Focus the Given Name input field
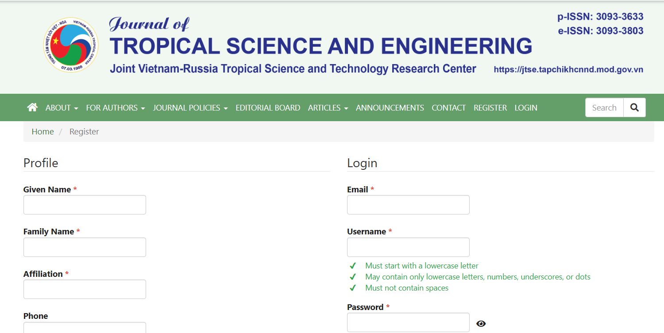 pos(85,205)
